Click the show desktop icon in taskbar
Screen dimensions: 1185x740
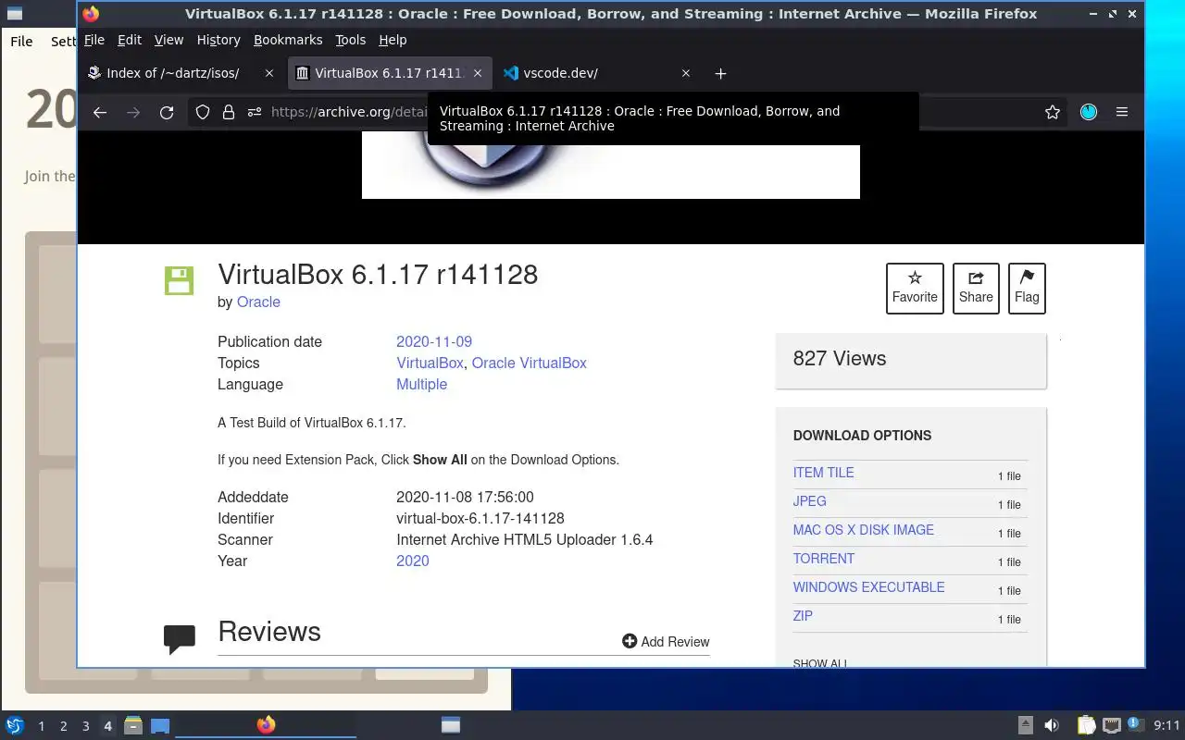click(160, 725)
